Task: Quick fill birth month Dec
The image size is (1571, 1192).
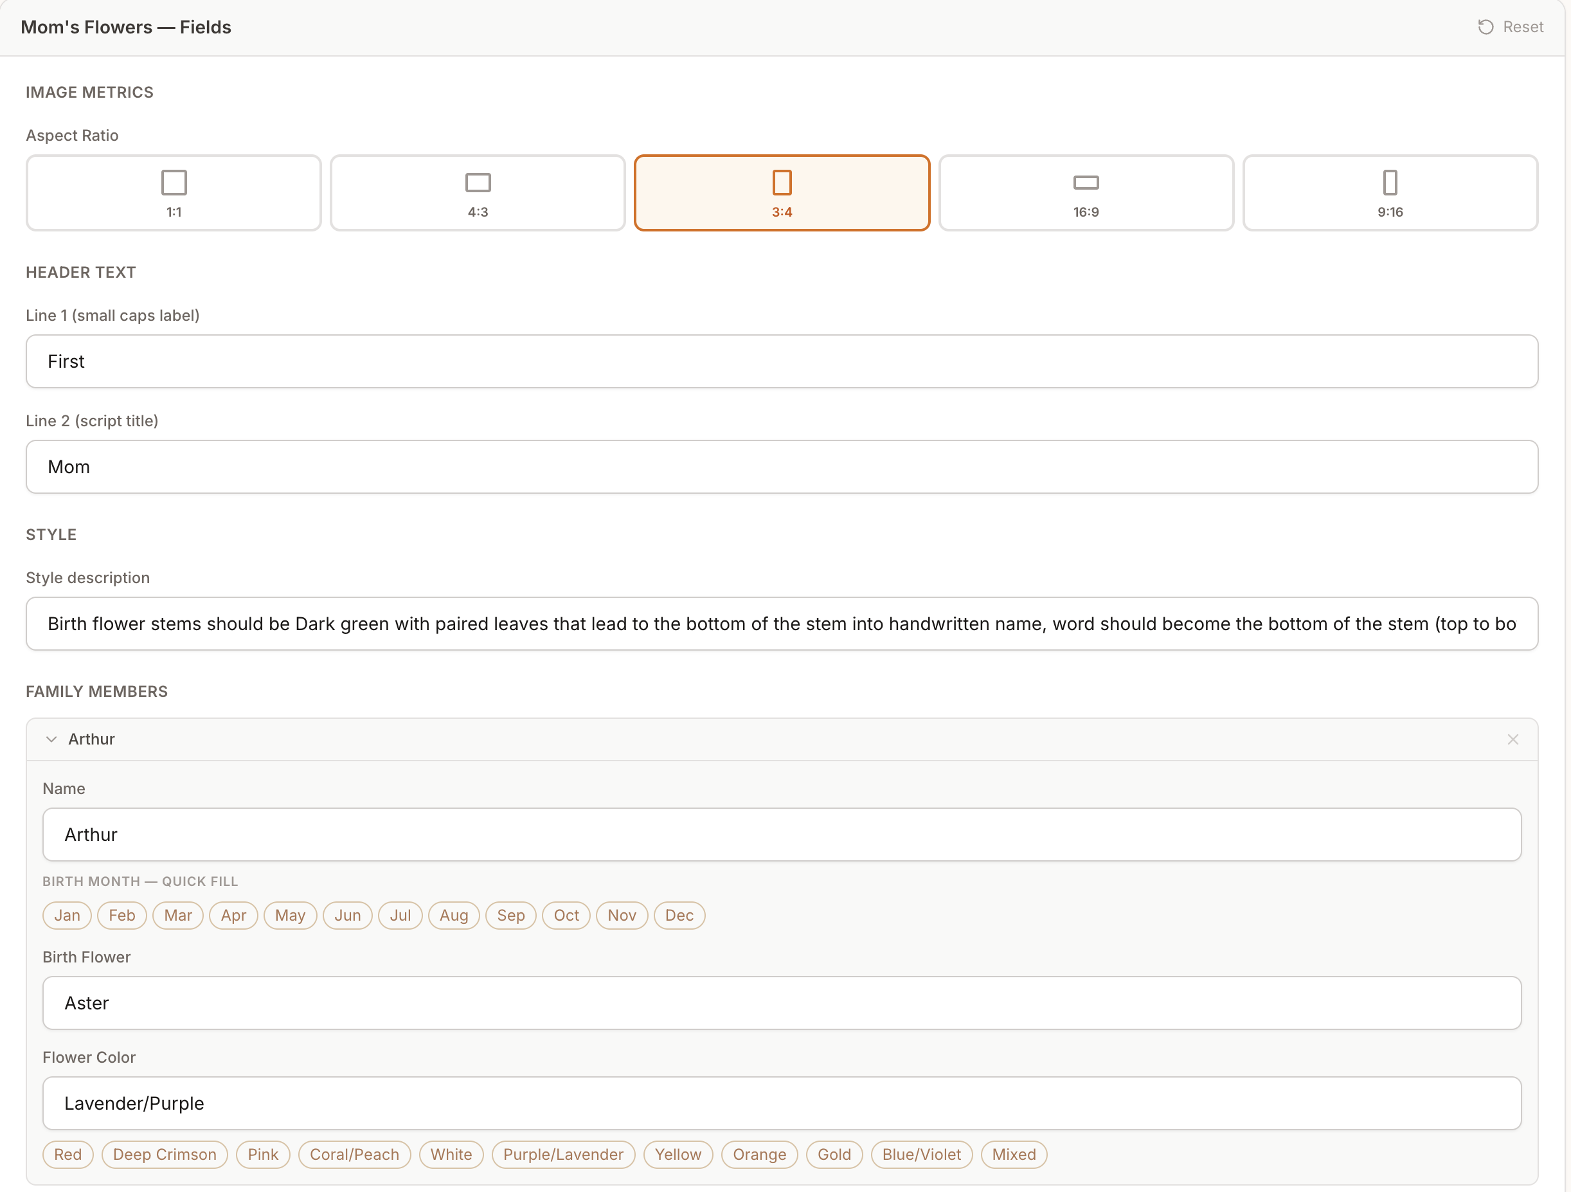Action: (679, 915)
